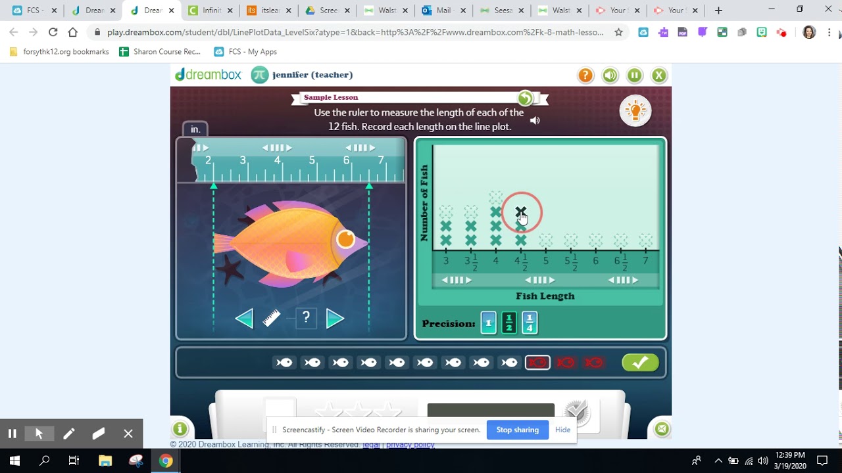This screenshot has width=842, height=473.
Task: Click the question mark length box
Action: 306,318
